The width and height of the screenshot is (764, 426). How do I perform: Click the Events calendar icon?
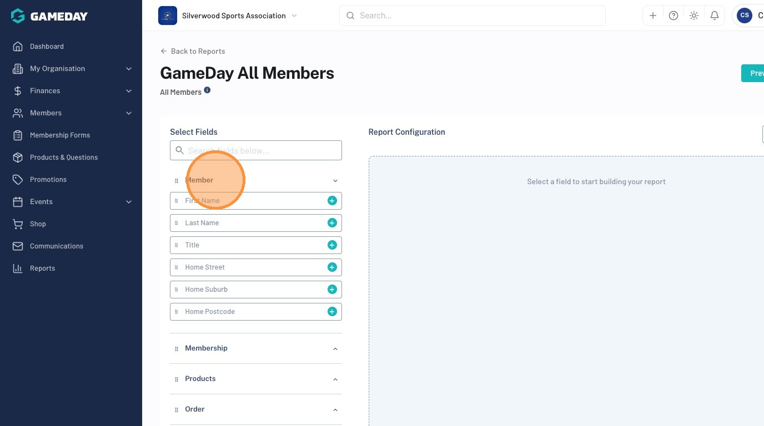tap(18, 202)
